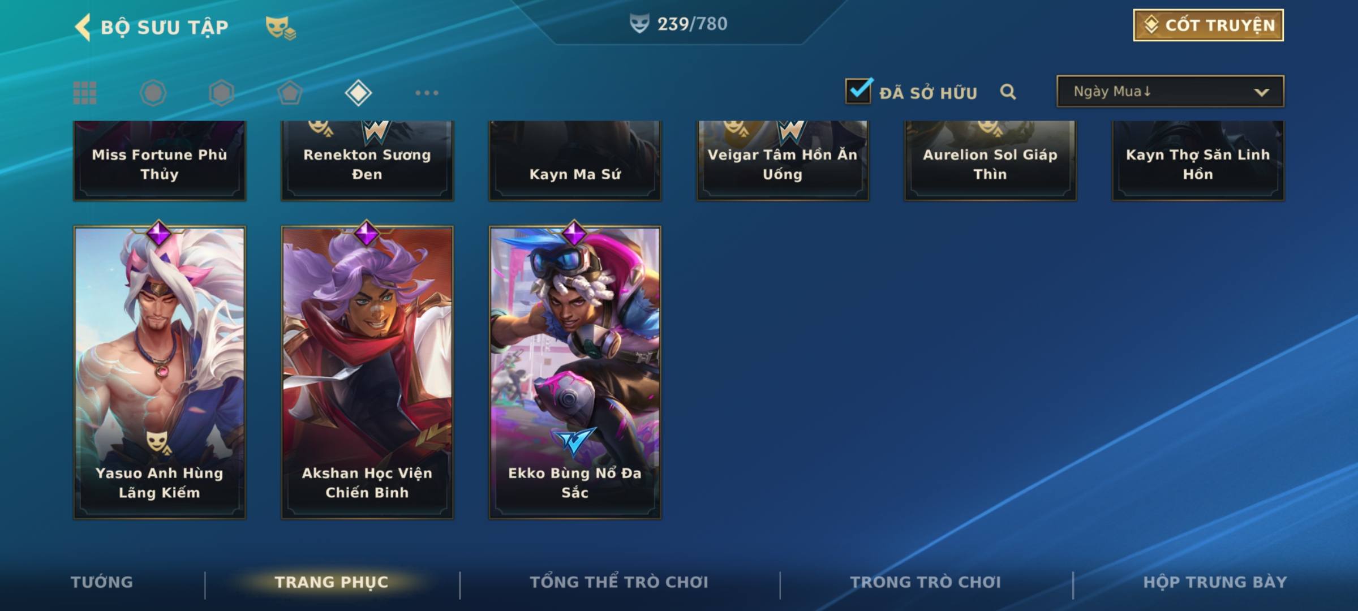Viewport: 1358px width, 611px height.
Task: Open the skin search magnifier
Action: pos(1008,92)
